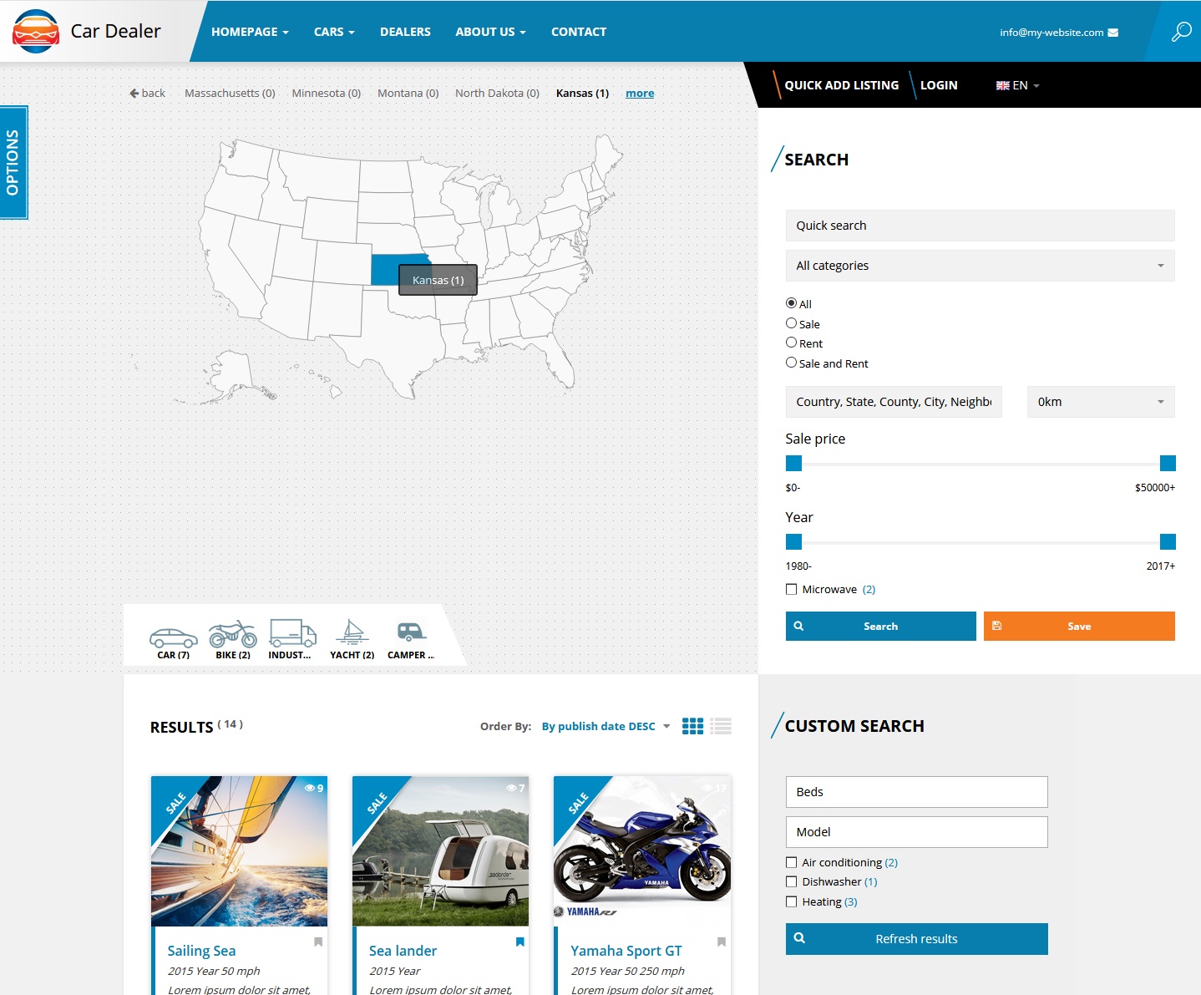Open the Camper category icon
The height and width of the screenshot is (995, 1201).
click(409, 637)
